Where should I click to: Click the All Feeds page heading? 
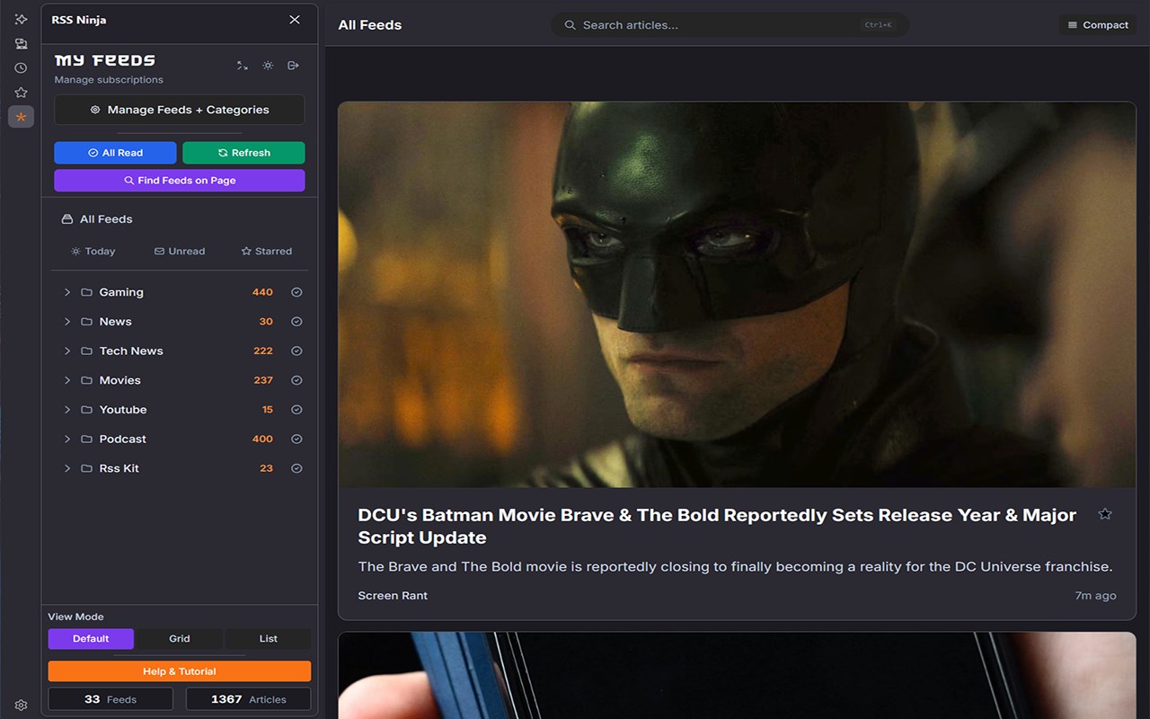(x=370, y=25)
